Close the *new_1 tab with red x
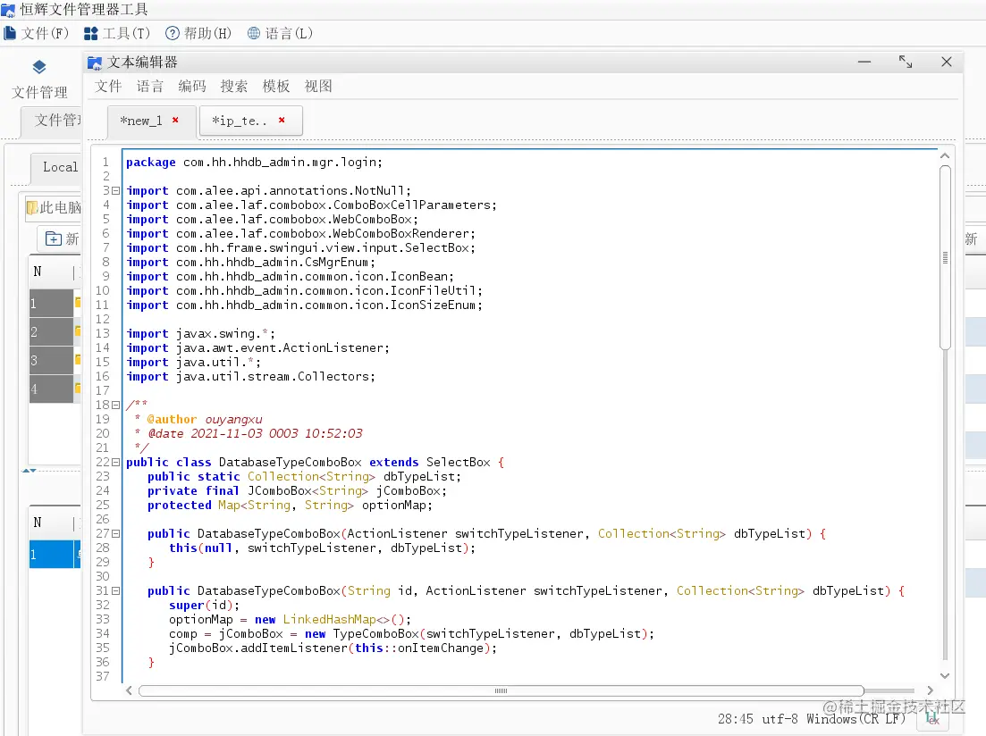986x736 pixels. (175, 120)
